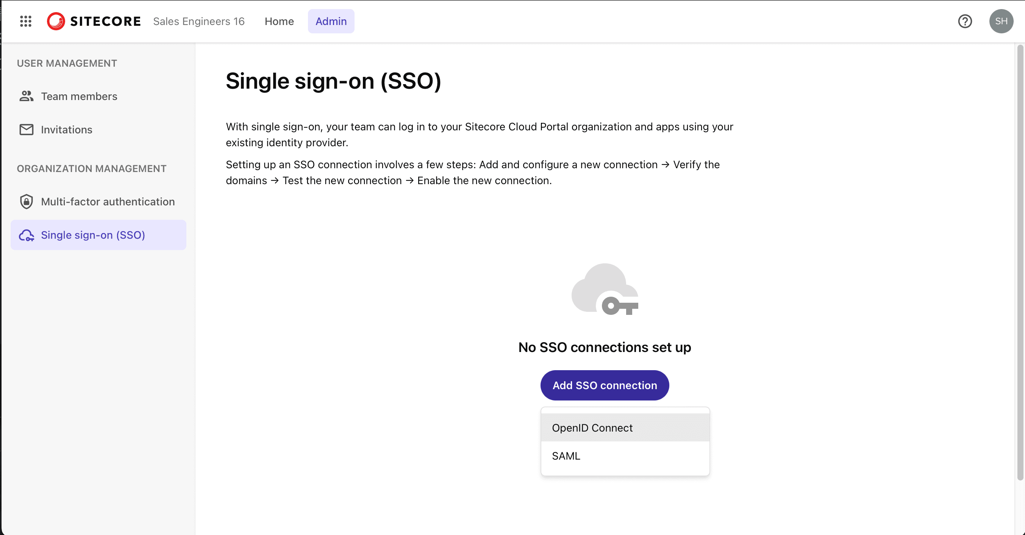Click the vertical page scrollbar
This screenshot has height=535, width=1025.
(1019, 263)
